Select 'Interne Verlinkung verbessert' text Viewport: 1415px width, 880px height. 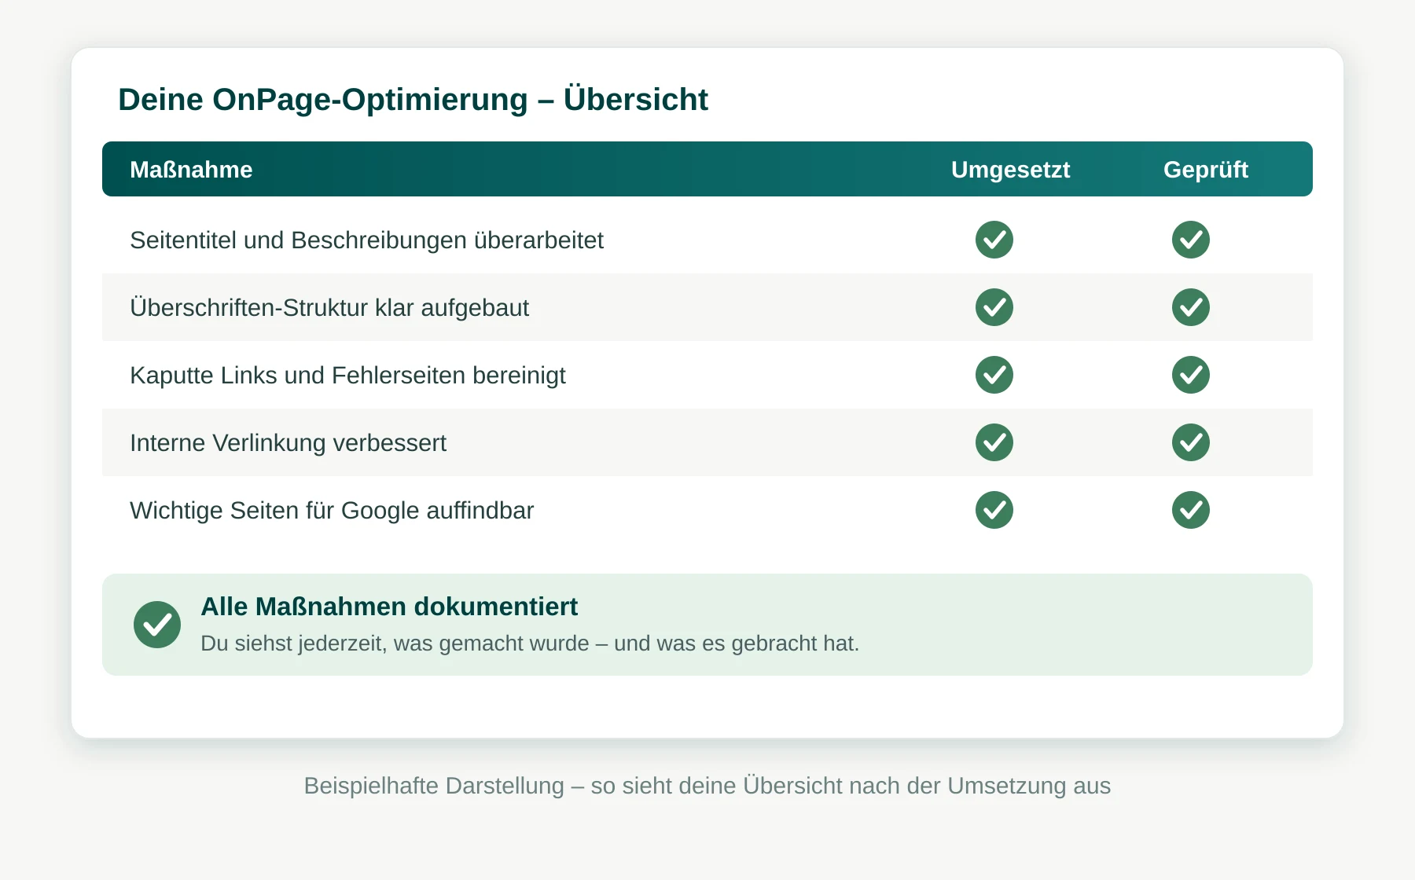(288, 442)
